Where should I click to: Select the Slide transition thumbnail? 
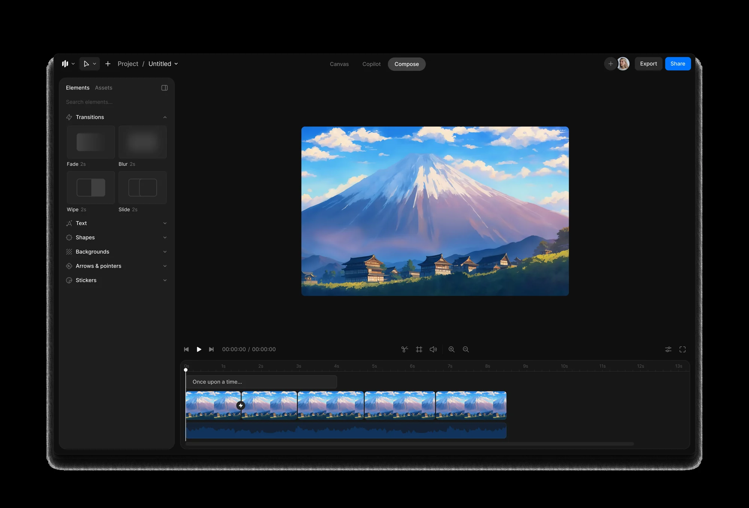click(143, 188)
